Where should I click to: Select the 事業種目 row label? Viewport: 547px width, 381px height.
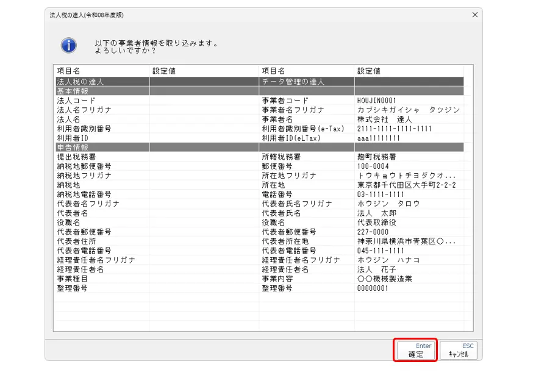(x=72, y=279)
